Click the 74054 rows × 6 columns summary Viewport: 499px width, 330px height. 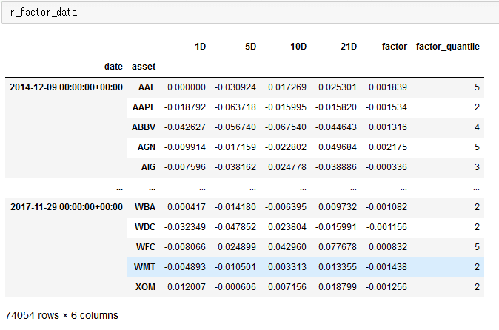click(61, 316)
